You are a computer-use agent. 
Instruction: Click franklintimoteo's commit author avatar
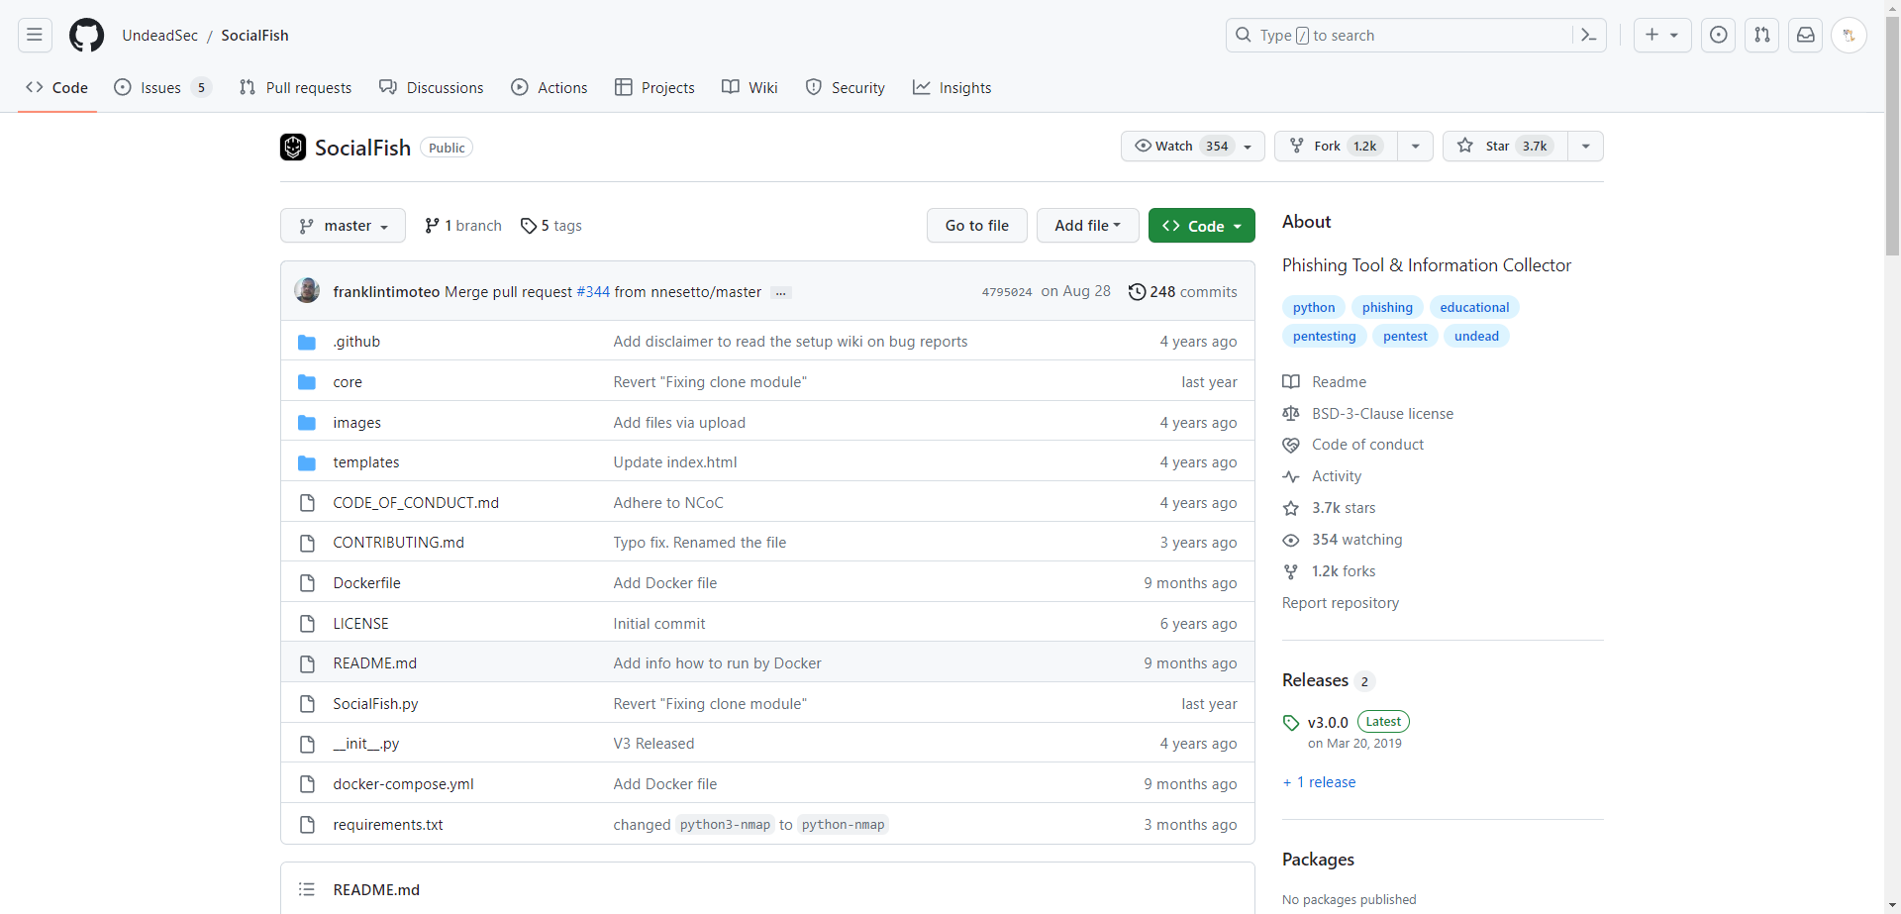pyautogui.click(x=307, y=290)
